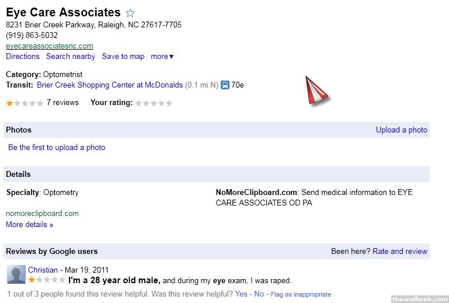449x303 pixels.
Task: Save location to map
Action: click(x=123, y=57)
